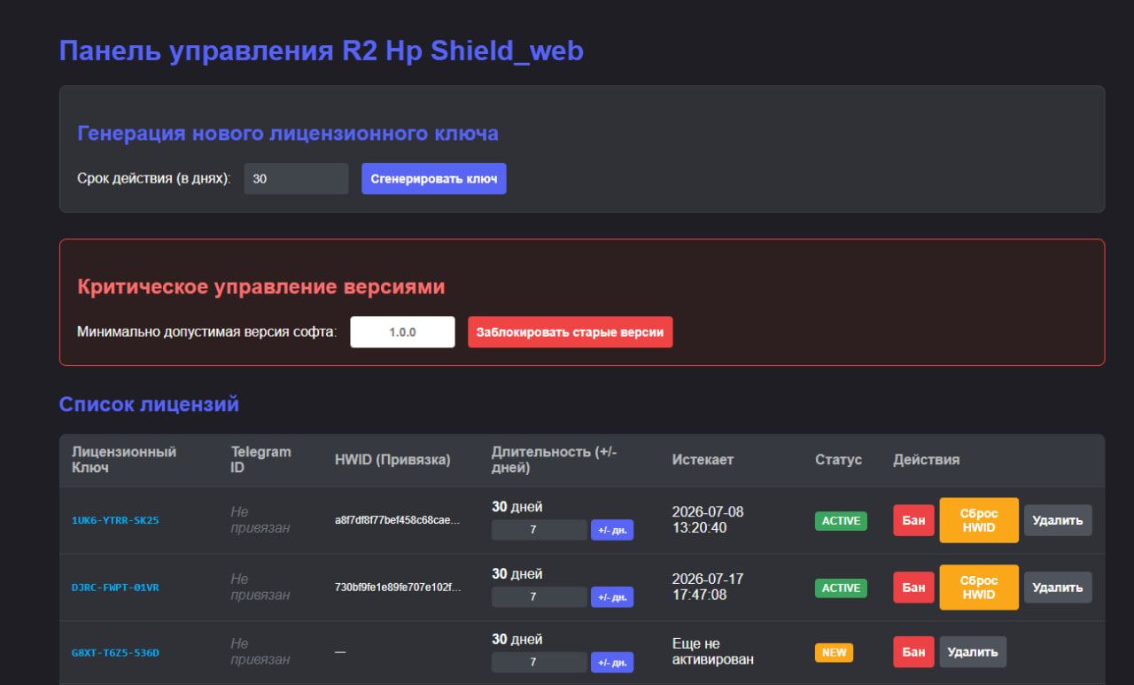Click the Длительность (+/- дней) column header

coord(554,459)
